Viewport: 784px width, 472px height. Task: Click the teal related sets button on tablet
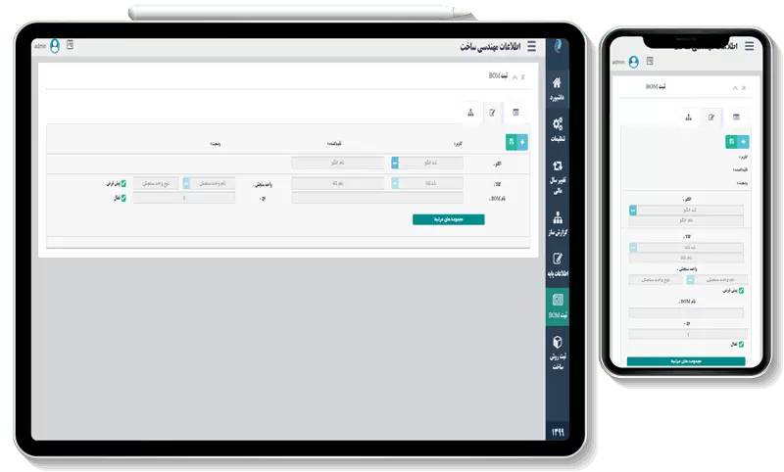[x=449, y=219]
